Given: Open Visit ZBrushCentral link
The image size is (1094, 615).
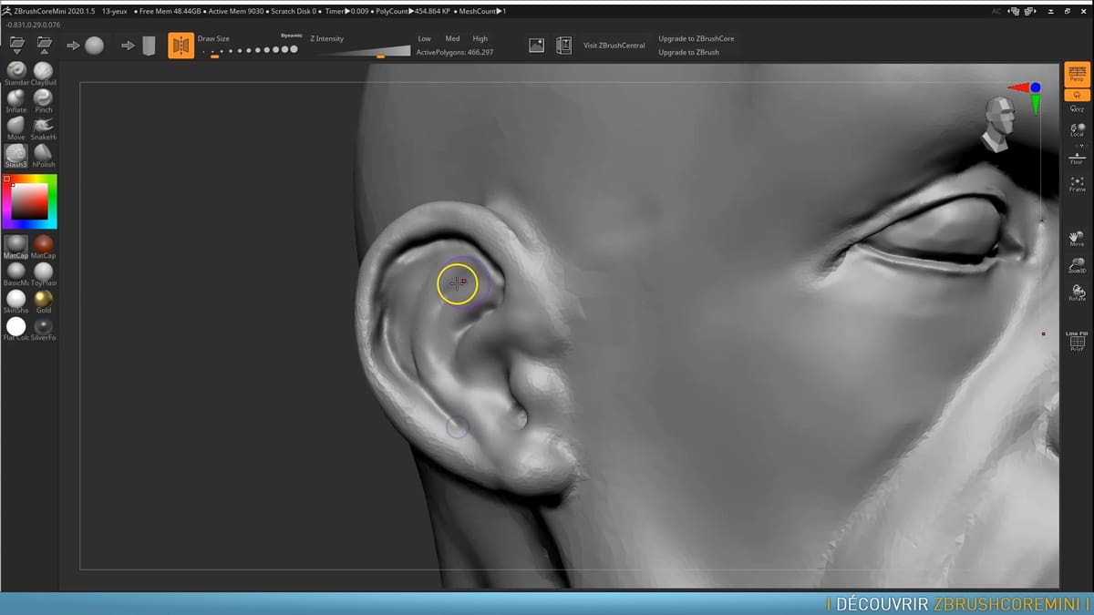Looking at the screenshot, I should (614, 46).
